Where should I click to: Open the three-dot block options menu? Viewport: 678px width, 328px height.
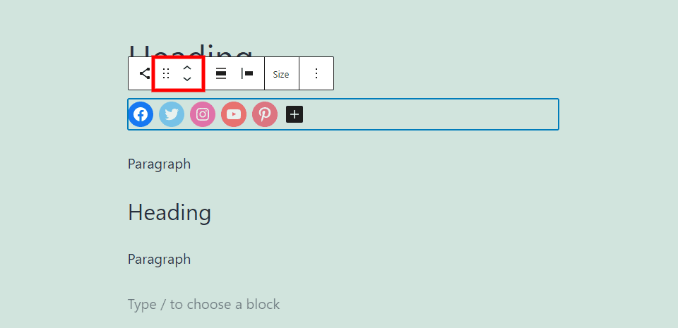point(316,73)
